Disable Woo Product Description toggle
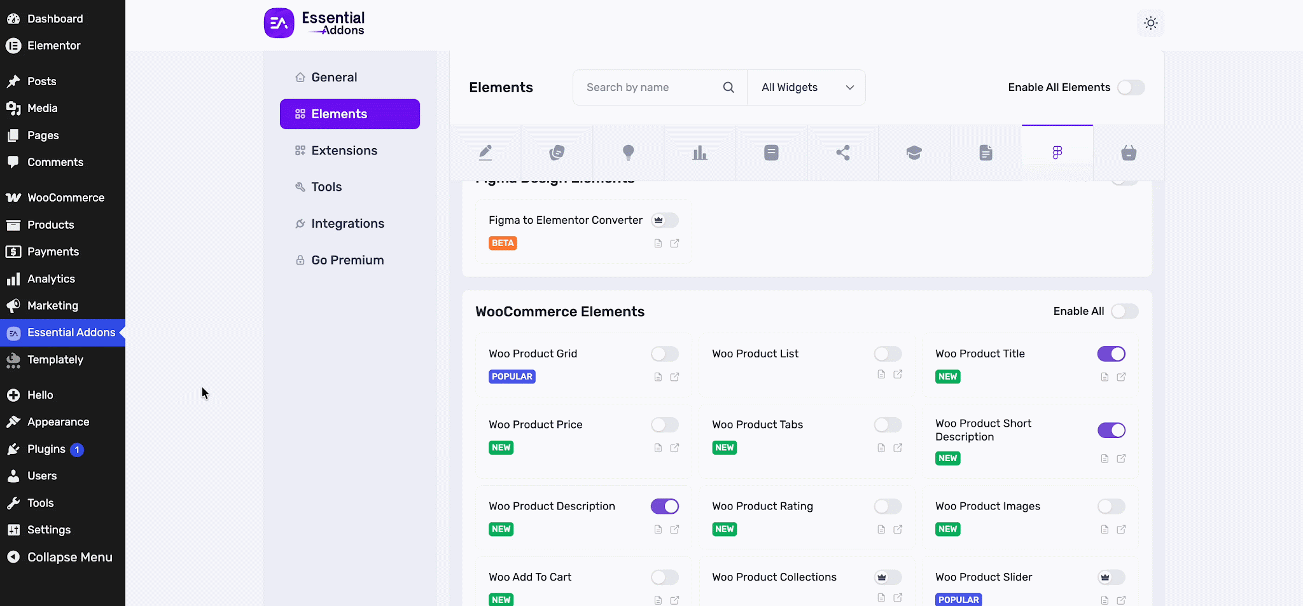 [x=665, y=506]
